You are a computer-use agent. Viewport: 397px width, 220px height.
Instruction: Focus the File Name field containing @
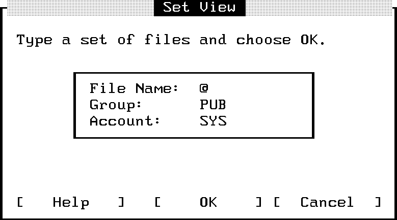tap(204, 88)
